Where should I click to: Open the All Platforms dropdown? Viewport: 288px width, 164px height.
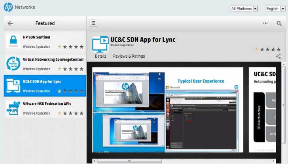(244, 9)
